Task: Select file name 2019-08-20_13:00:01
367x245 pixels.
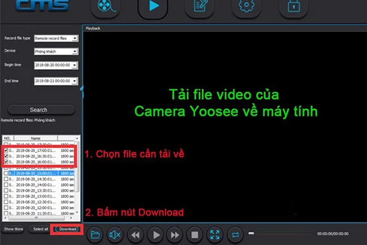Action: [x=36, y=196]
